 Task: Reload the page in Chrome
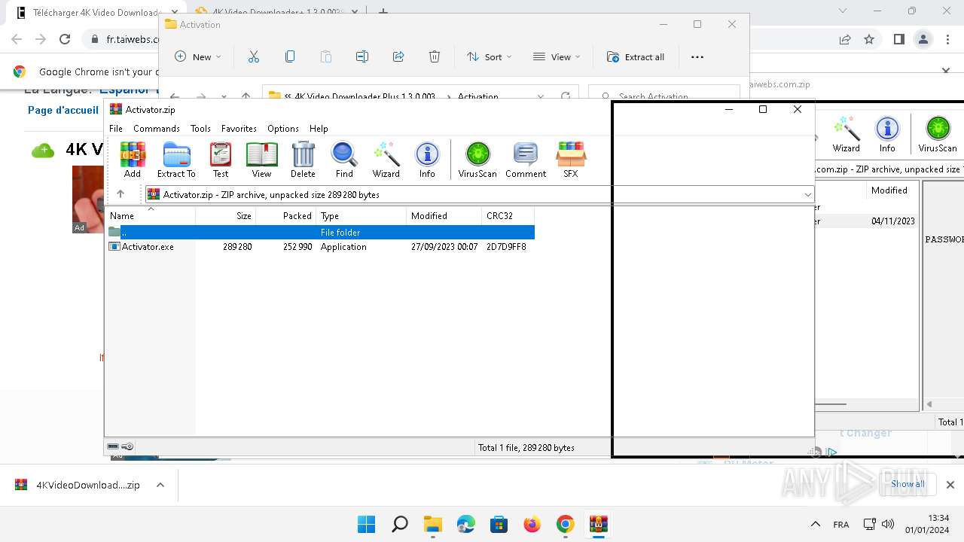[65, 39]
